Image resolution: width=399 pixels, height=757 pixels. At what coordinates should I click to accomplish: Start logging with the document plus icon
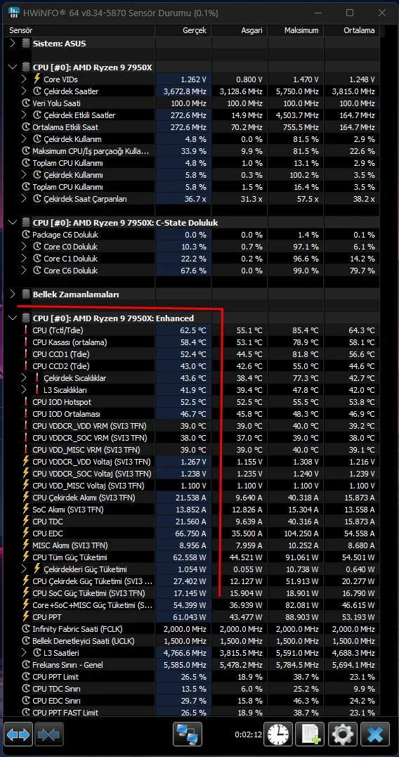click(x=310, y=735)
